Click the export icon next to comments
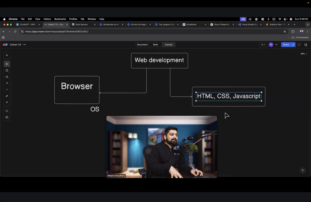This screenshot has height=202, width=311. tap(306, 45)
